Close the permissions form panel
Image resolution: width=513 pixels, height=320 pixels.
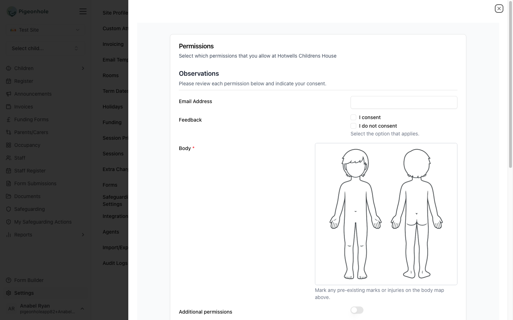click(x=499, y=9)
